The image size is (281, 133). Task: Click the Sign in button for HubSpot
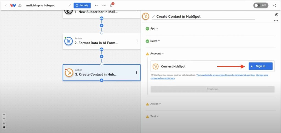pyautogui.click(x=261, y=66)
